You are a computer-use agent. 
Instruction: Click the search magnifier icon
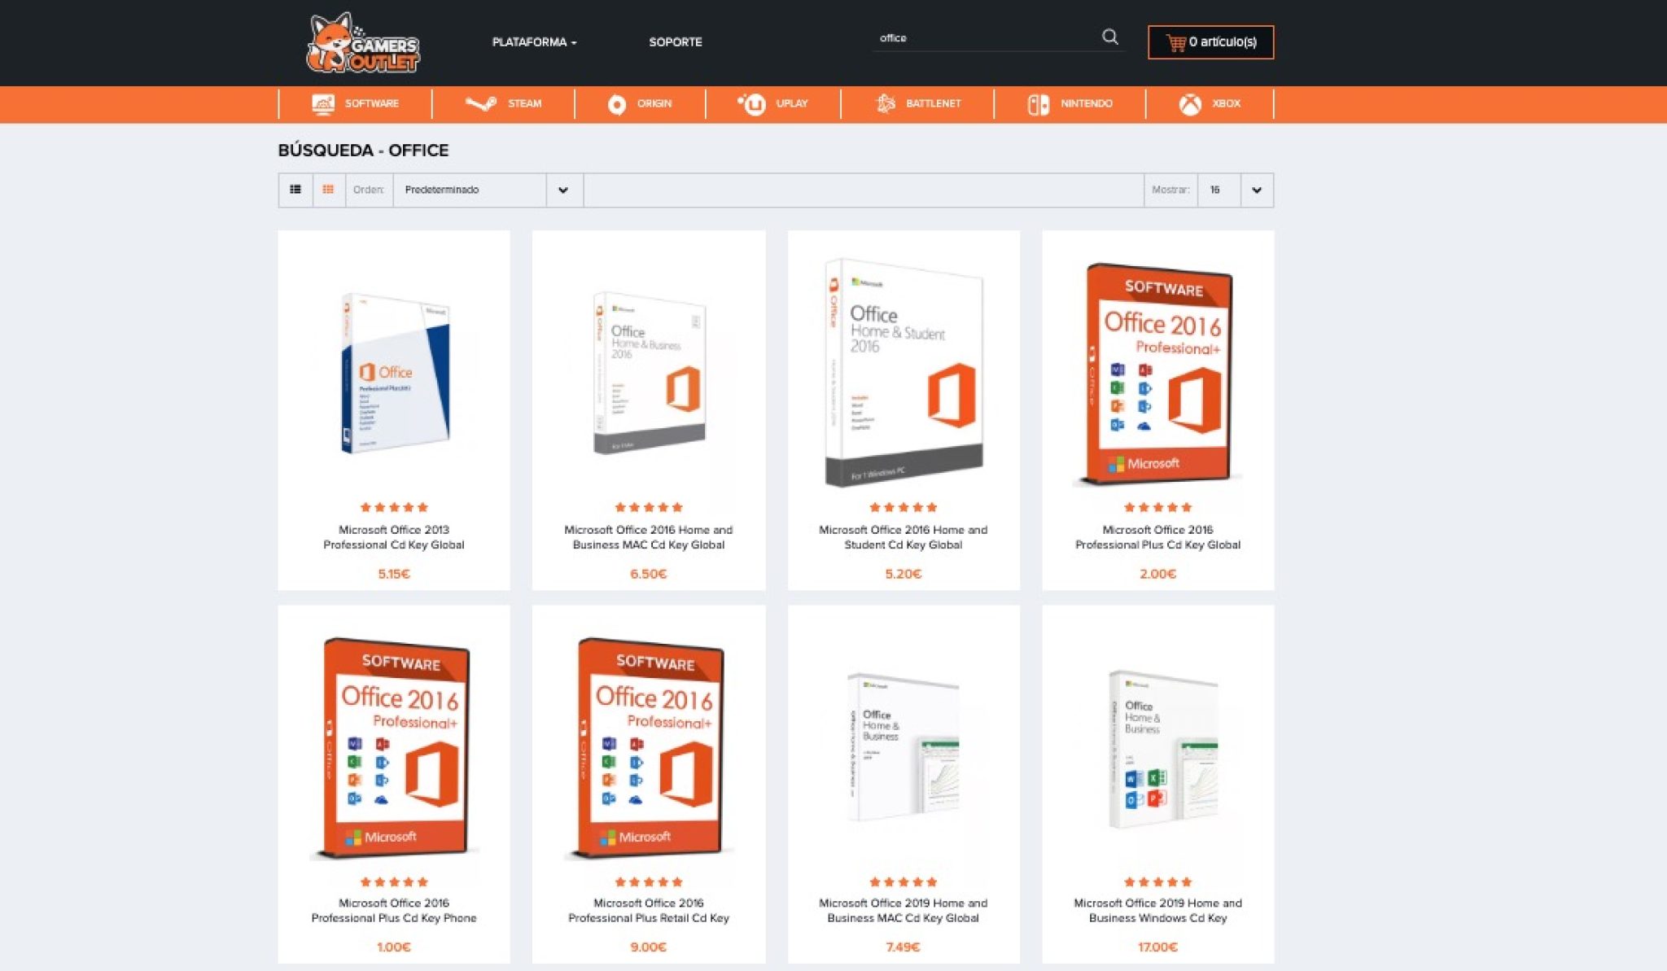pos(1109,37)
